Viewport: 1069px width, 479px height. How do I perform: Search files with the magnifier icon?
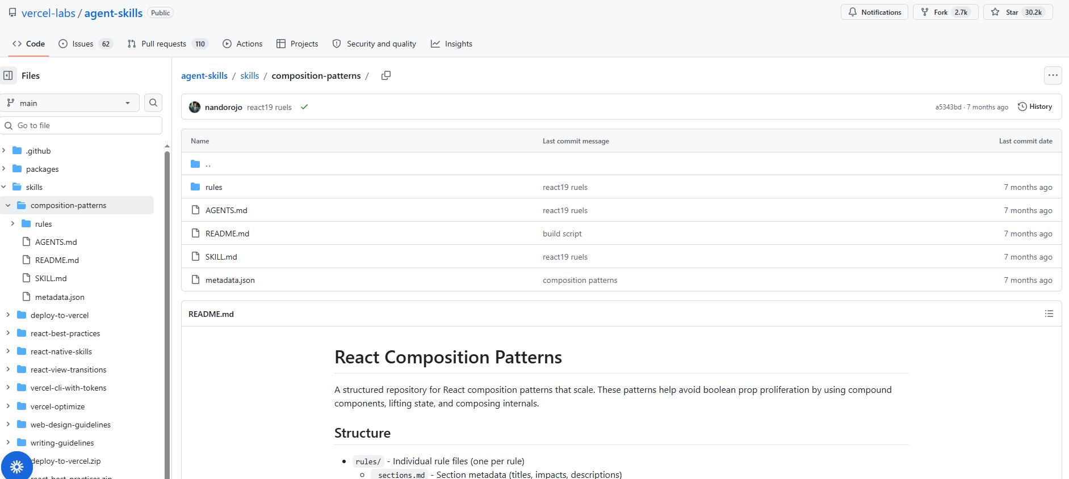pyautogui.click(x=153, y=103)
